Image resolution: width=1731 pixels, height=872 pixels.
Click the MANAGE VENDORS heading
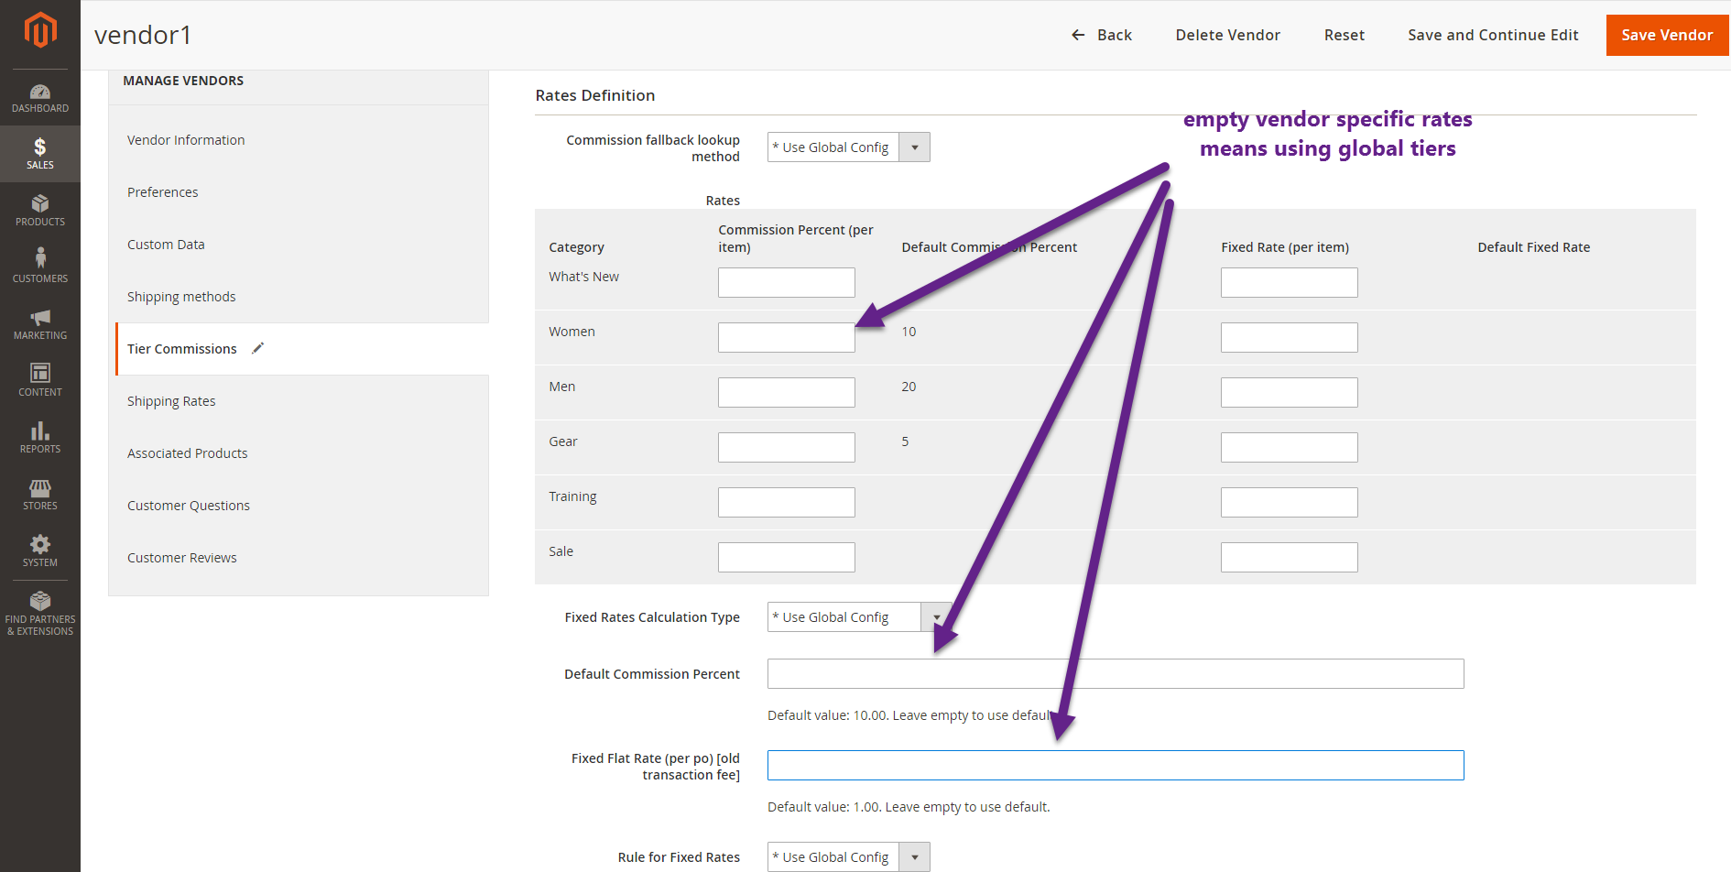[x=183, y=81]
